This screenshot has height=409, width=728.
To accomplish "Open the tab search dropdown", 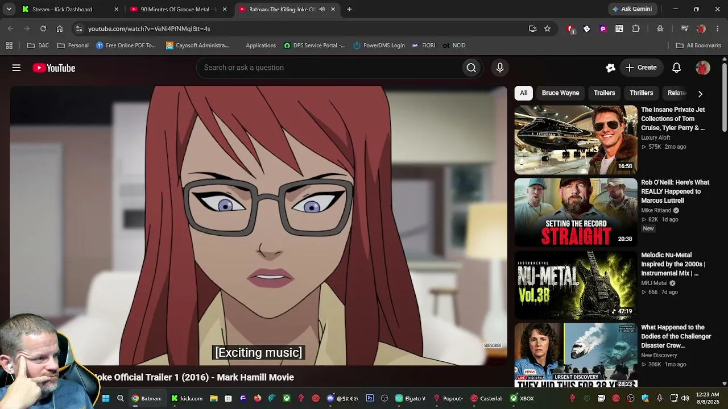I will tap(9, 9).
